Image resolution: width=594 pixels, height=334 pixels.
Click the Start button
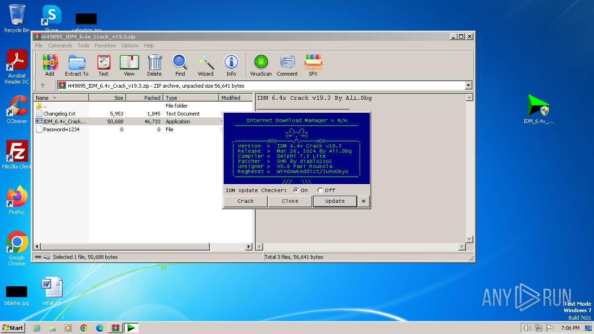pos(13,328)
